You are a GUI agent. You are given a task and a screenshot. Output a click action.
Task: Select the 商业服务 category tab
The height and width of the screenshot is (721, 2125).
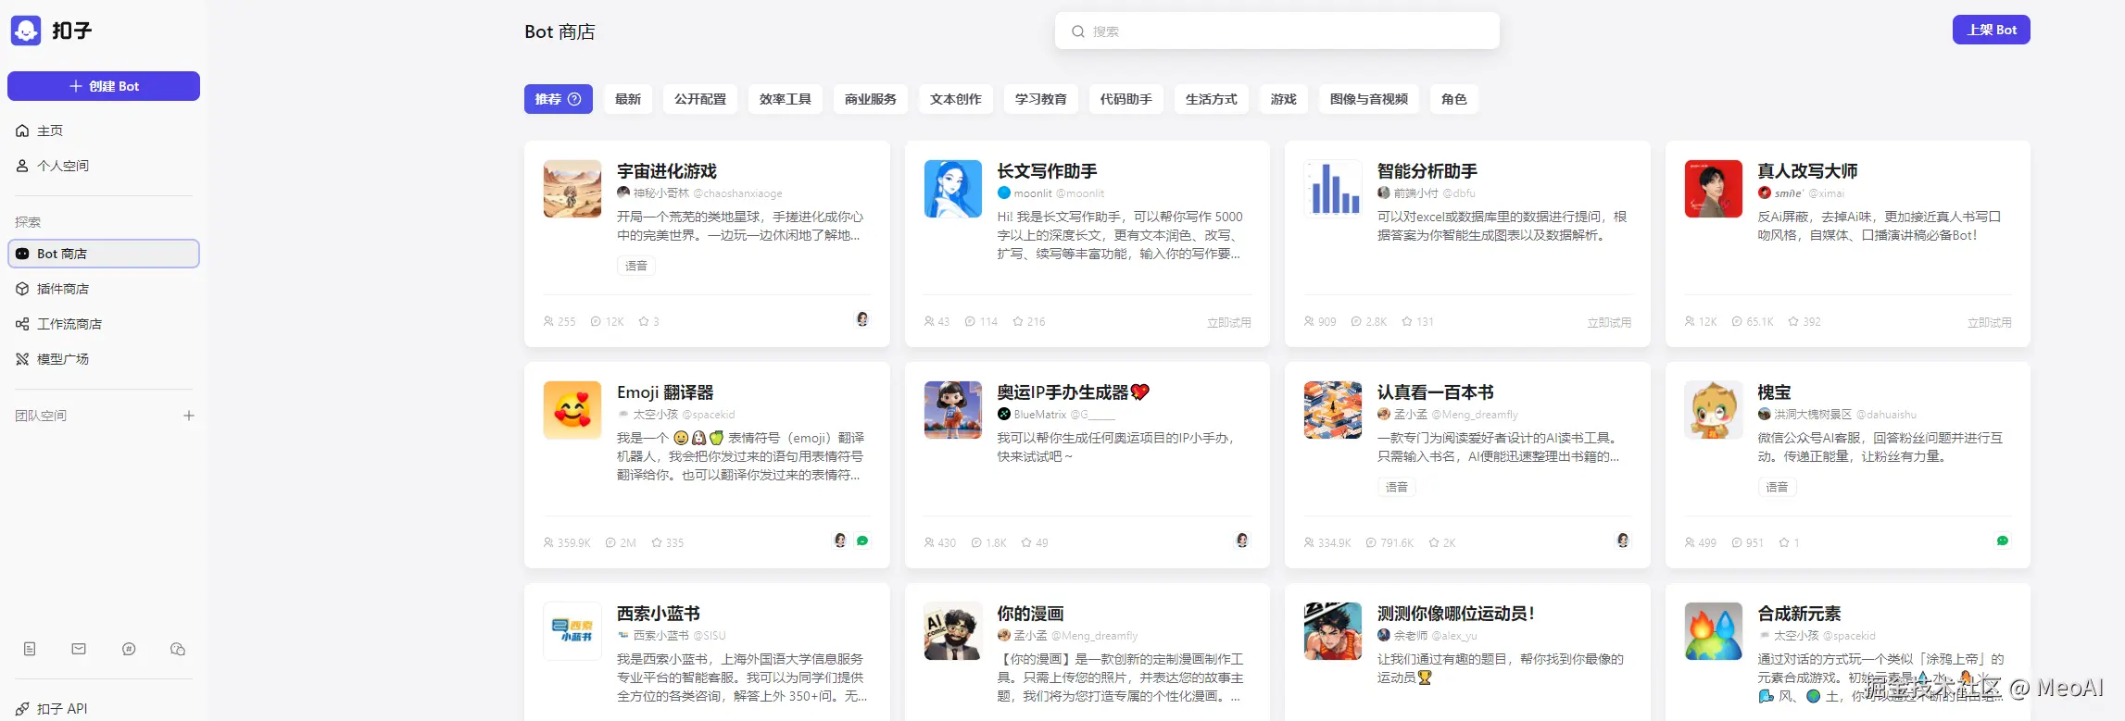[x=871, y=99]
